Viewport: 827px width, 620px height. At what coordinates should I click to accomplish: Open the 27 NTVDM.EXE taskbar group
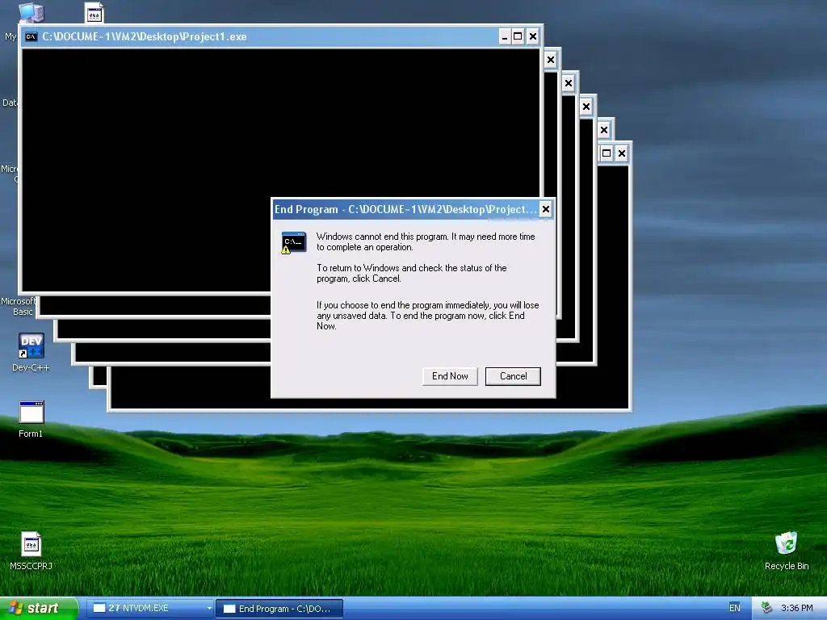(x=150, y=609)
